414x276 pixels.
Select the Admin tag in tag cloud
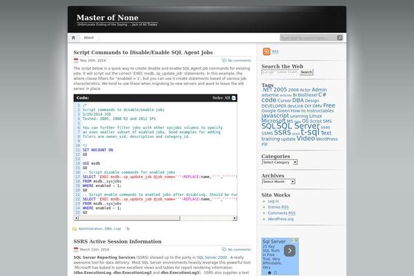tap(319, 90)
